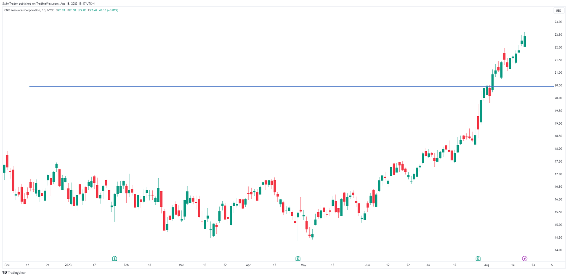Click the close value C22.44
Image resolution: width=568 pixels, height=277 pixels.
click(x=93, y=10)
